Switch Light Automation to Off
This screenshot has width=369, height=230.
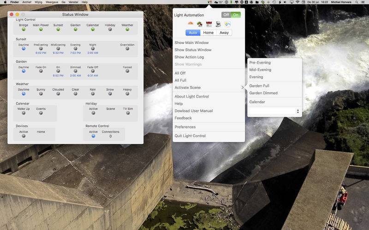click(226, 15)
